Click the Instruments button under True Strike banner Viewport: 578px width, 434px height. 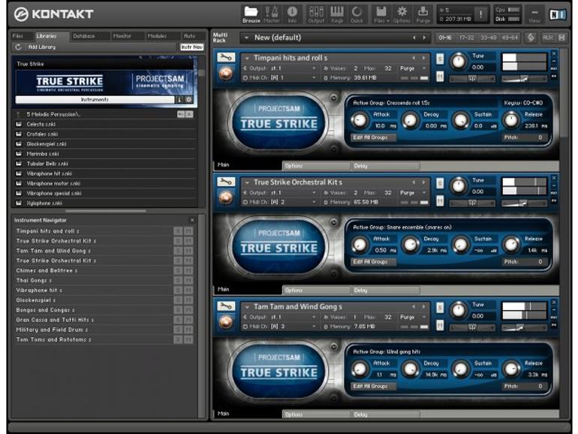pos(95,100)
